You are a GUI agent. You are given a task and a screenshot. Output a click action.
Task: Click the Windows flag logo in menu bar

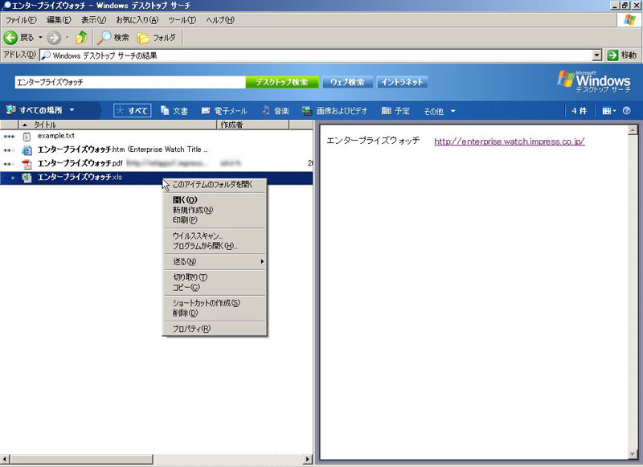(629, 19)
